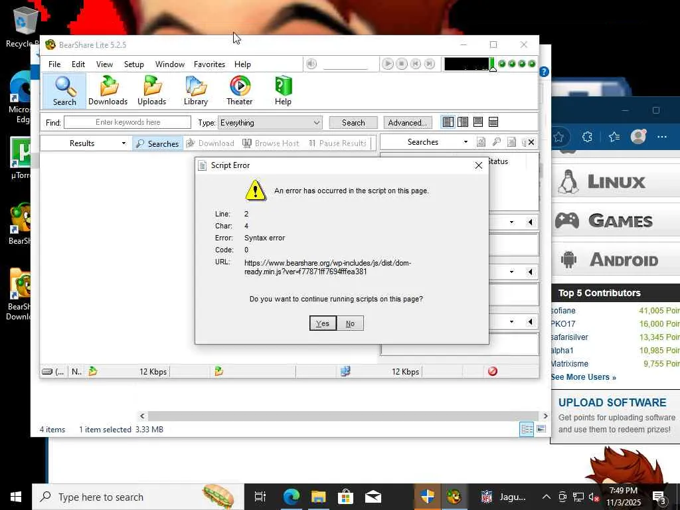Open File Explorer from the taskbar
680x510 pixels.
318,497
